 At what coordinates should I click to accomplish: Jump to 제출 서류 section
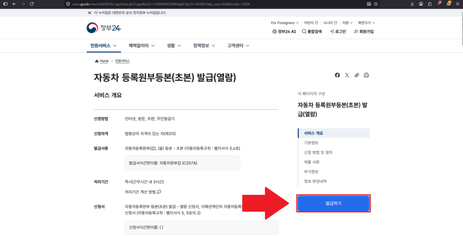312,162
